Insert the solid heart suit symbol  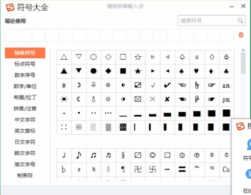point(196,71)
